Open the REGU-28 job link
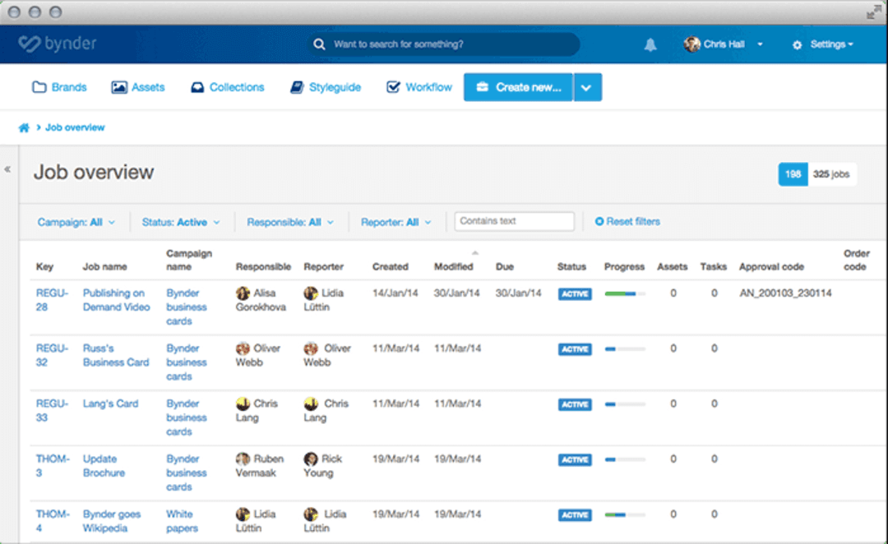The width and height of the screenshot is (888, 544). click(52, 300)
